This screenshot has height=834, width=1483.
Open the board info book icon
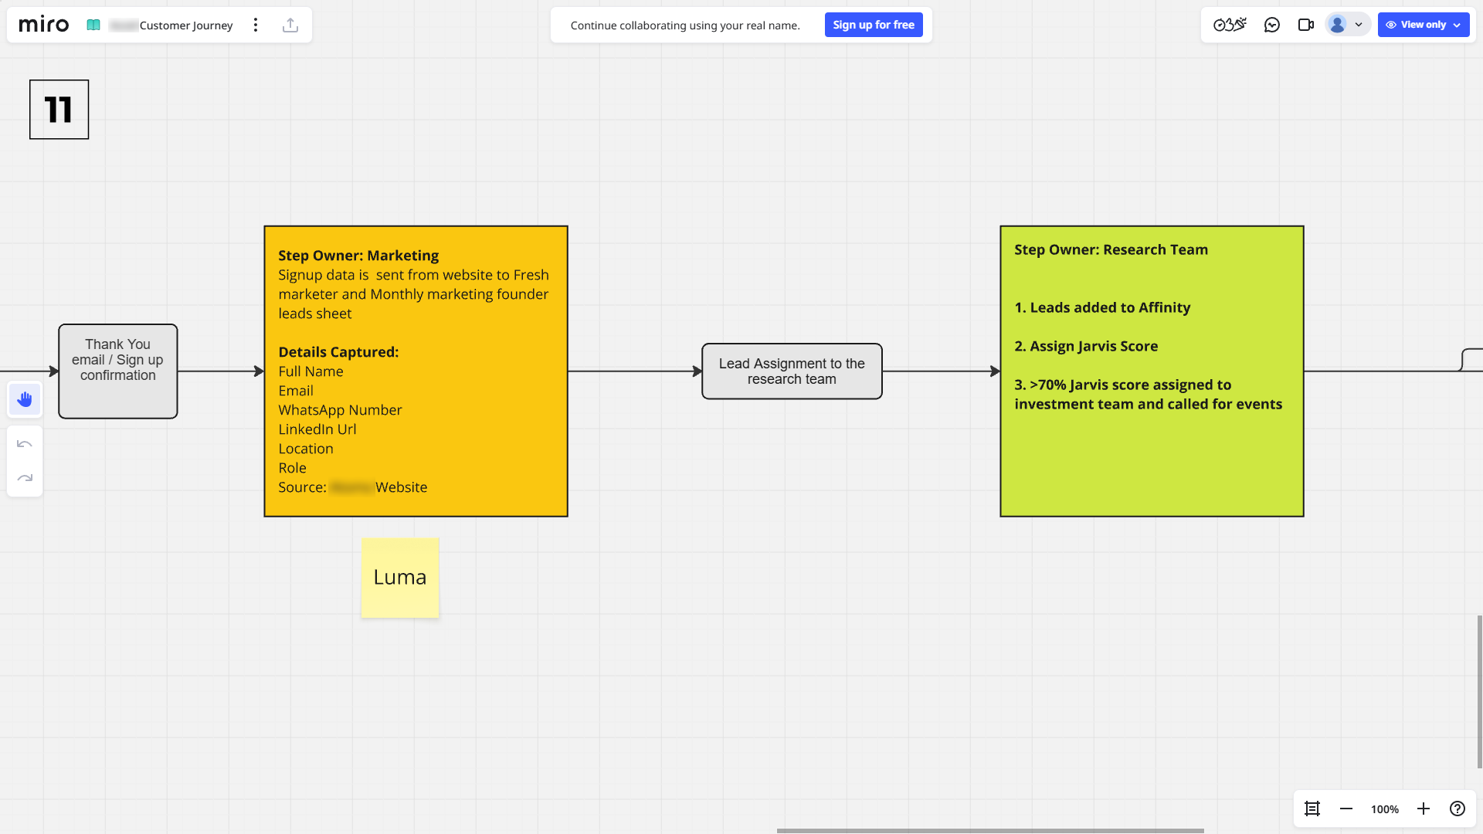pos(93,25)
